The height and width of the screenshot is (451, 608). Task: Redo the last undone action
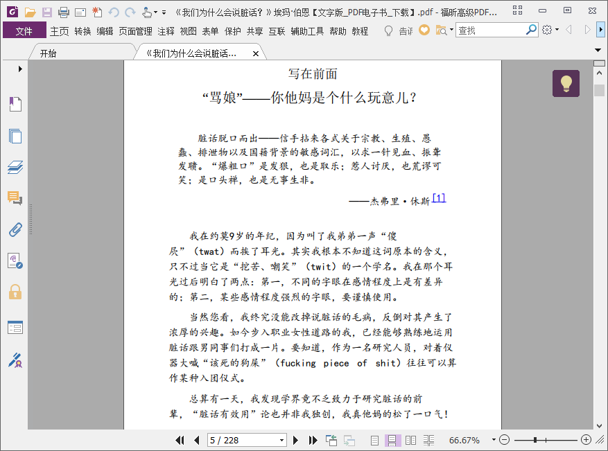click(x=130, y=12)
